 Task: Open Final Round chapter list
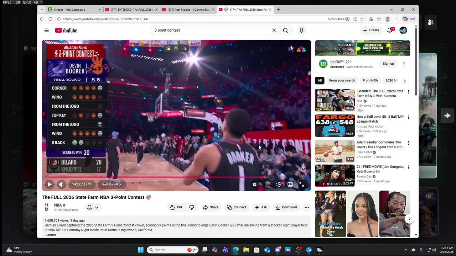pyautogui.click(x=111, y=184)
